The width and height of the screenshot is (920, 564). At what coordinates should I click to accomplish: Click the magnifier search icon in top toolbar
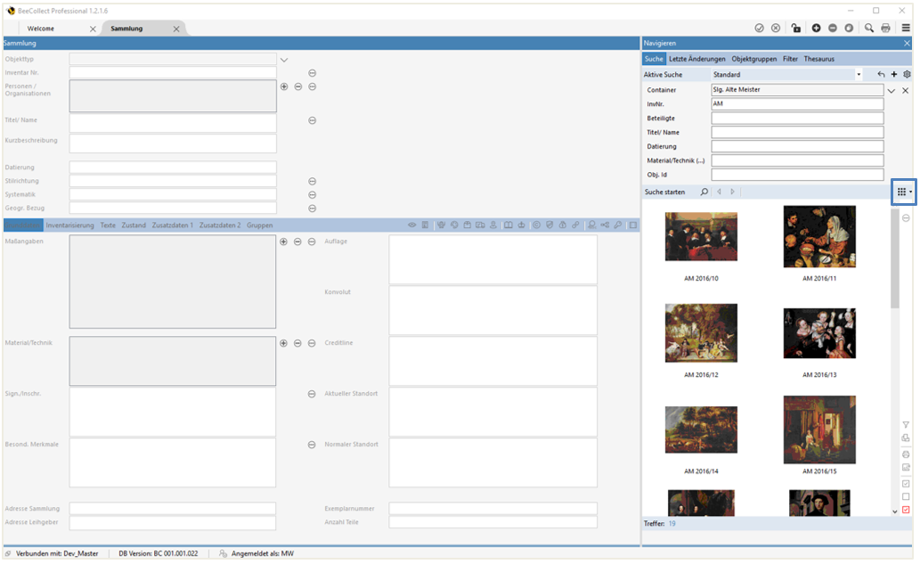click(869, 29)
